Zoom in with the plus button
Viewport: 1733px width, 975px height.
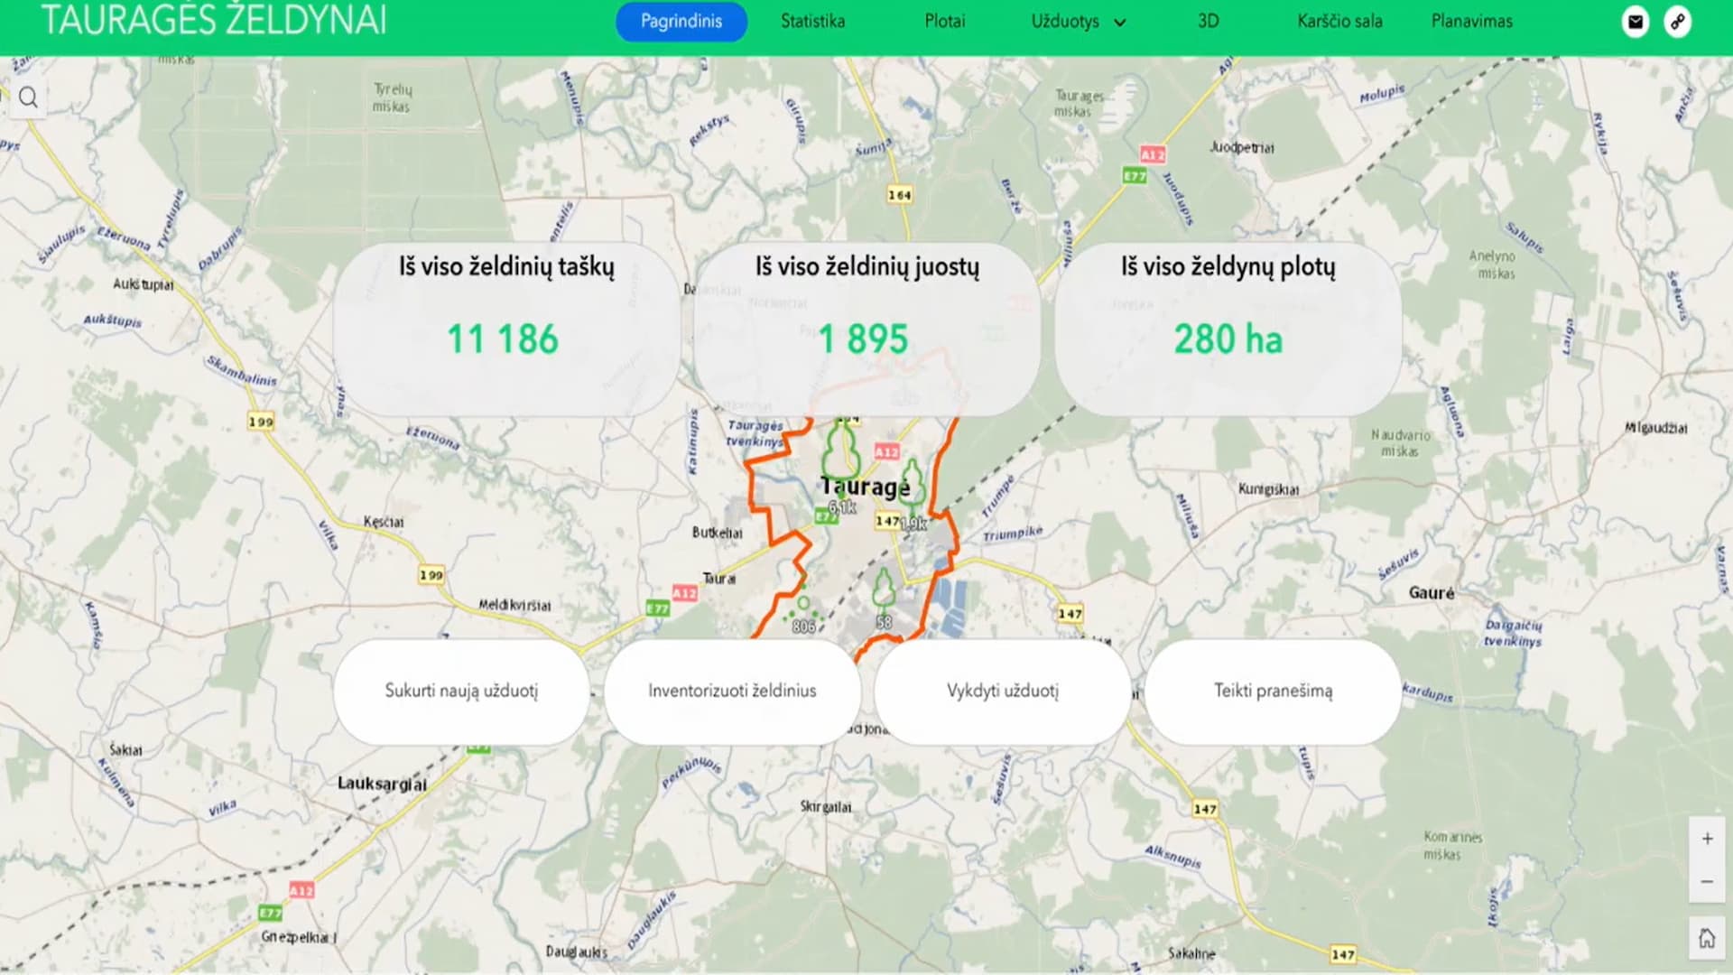click(1707, 839)
